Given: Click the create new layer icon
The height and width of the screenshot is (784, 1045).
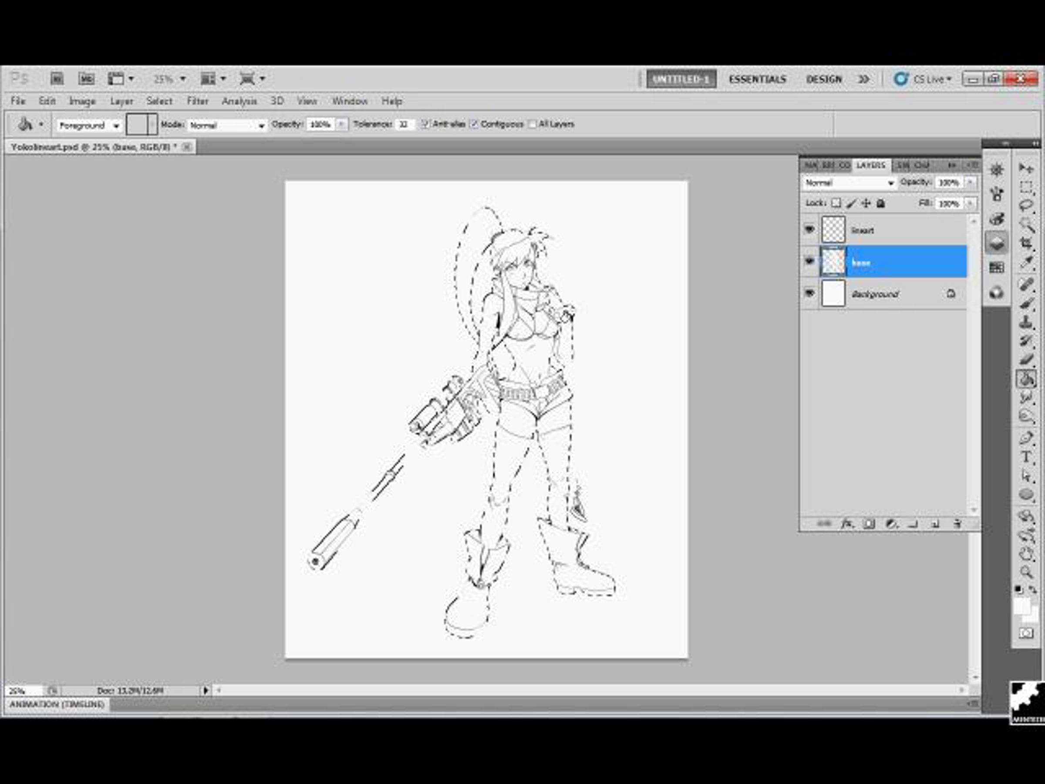Looking at the screenshot, I should 934,524.
